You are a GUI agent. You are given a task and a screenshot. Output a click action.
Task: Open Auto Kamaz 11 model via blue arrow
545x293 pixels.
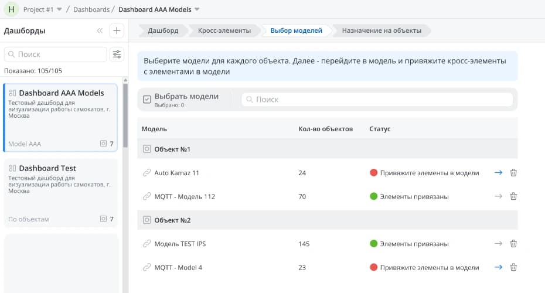[498, 173]
